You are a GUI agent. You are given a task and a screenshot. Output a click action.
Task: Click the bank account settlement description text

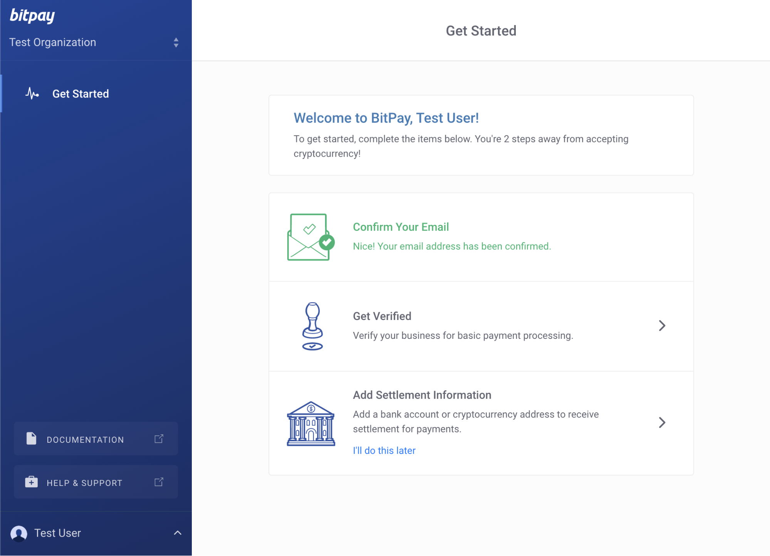[476, 422]
